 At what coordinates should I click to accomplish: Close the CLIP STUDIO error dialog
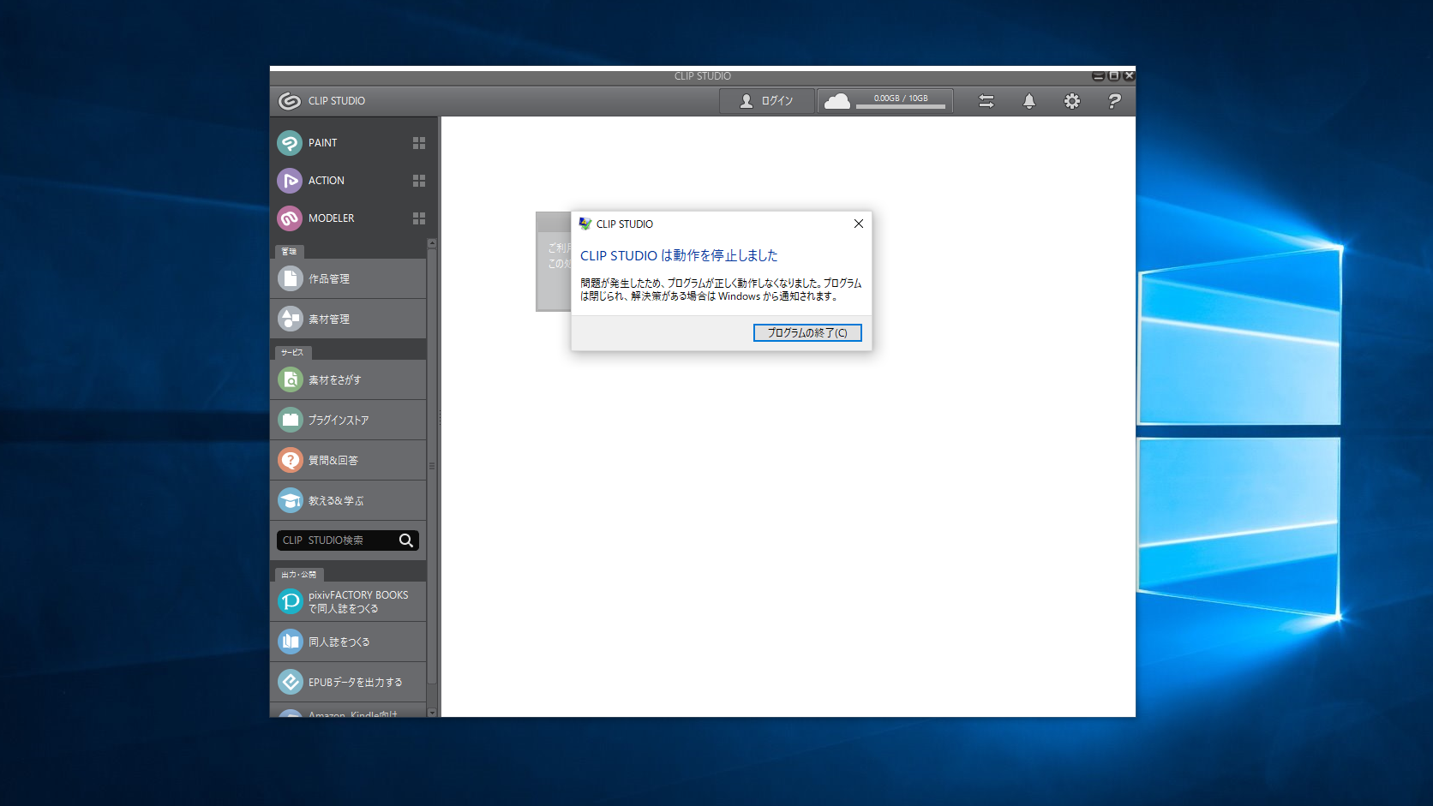(x=858, y=224)
